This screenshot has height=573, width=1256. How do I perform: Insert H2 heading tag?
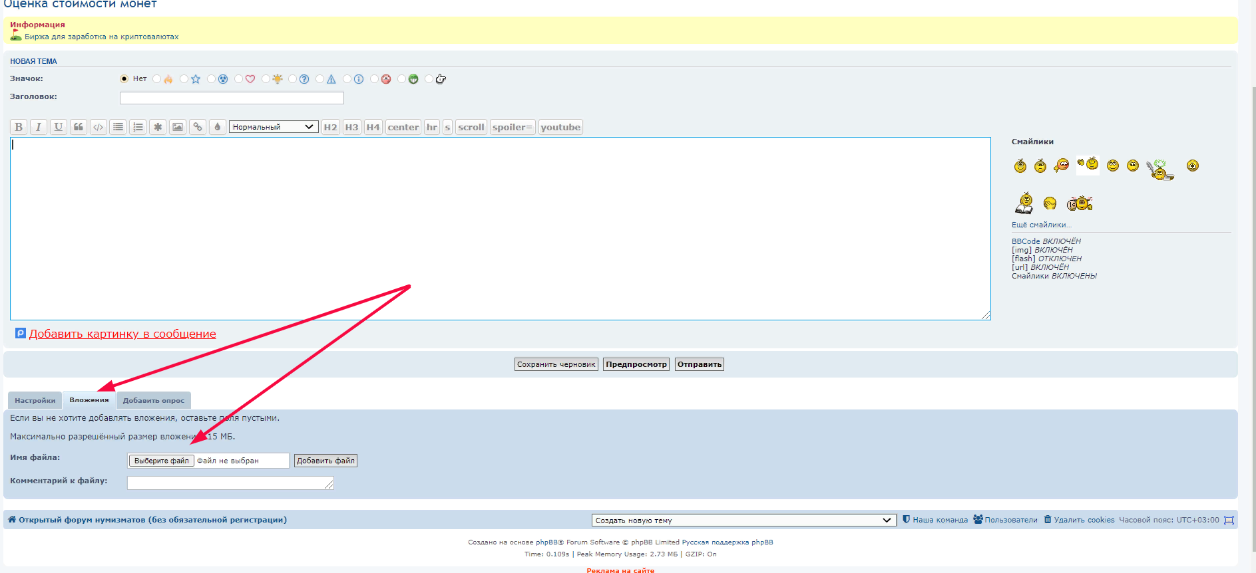click(x=330, y=127)
